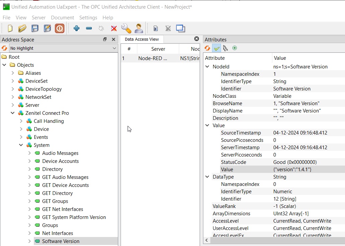Screen dimensions: 345x246
Task: Toggle the tree structure icon in Attributes
Action: click(x=225, y=48)
